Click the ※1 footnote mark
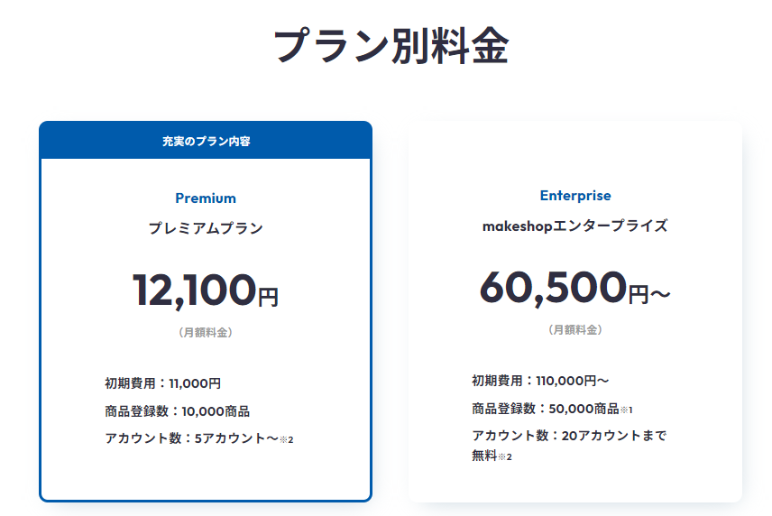 tap(626, 410)
